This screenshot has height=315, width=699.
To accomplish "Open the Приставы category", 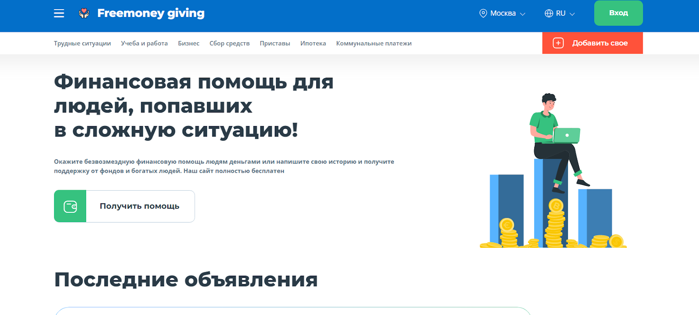I will tap(275, 43).
